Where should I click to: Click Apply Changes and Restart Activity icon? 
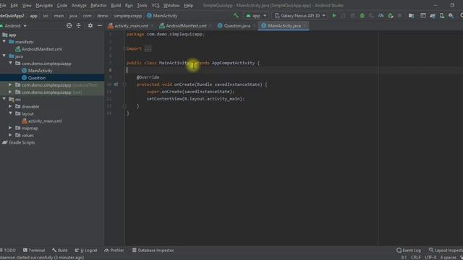click(344, 16)
